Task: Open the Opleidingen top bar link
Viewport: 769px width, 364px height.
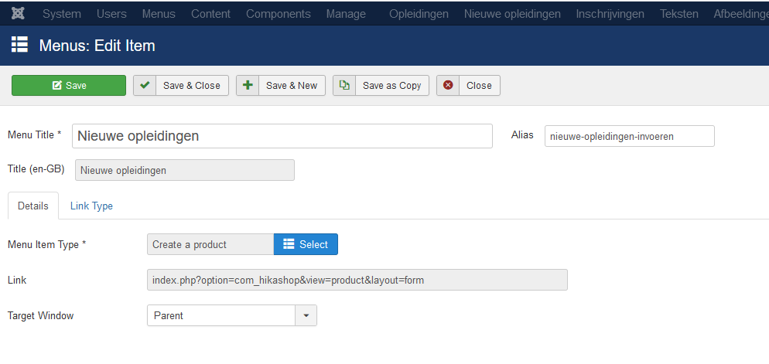Action: [419, 14]
